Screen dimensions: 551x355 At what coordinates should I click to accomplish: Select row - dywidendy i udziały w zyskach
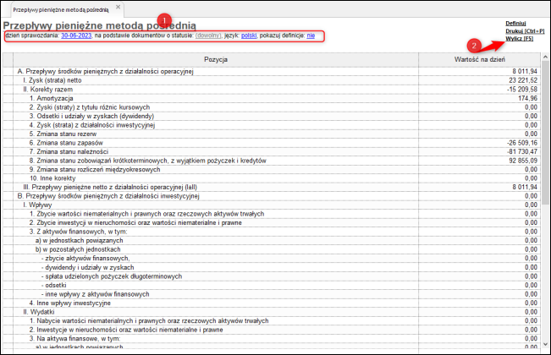(272, 267)
